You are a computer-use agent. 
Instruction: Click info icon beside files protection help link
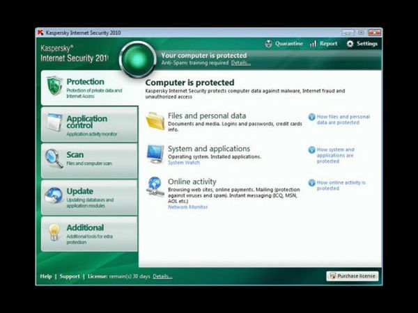coord(311,117)
